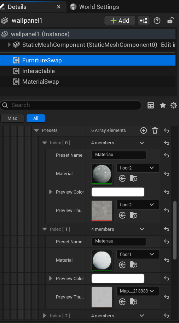
Task: Select the Interactable component
Action: (x=87, y=71)
